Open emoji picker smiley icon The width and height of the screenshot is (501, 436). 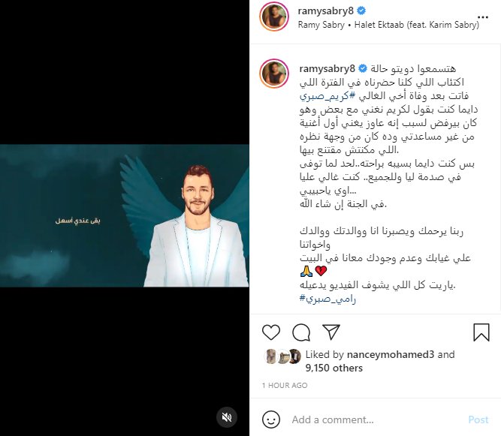271,419
